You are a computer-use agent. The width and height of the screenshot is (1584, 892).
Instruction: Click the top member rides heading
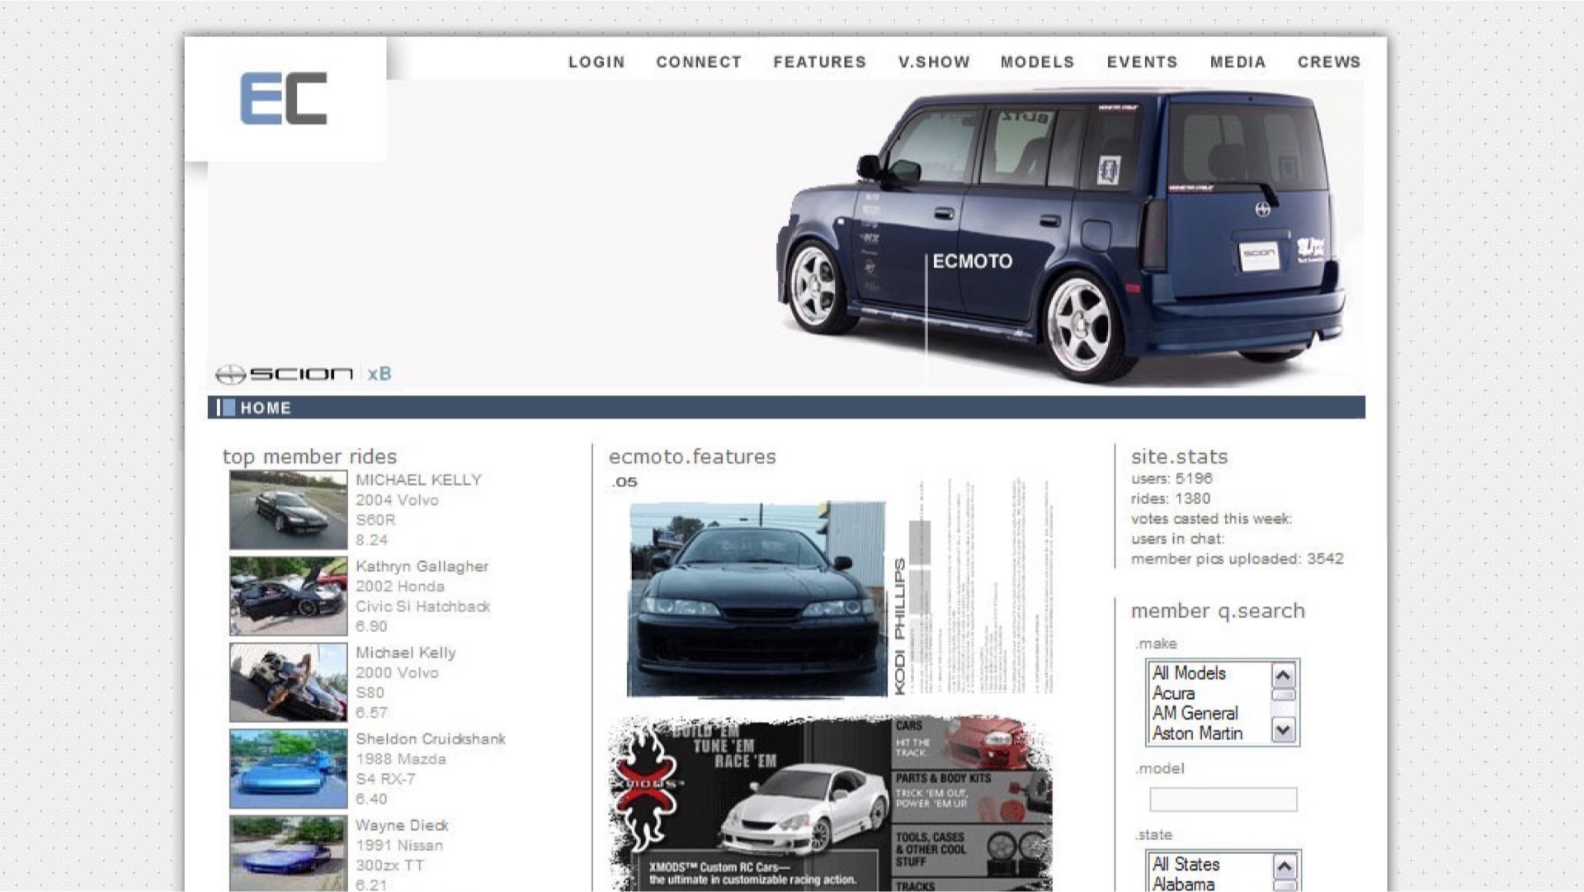tap(309, 456)
